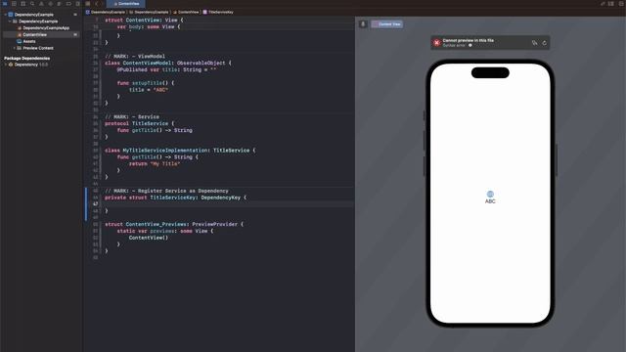Click the globe image in the preview
626x352 pixels.
[490, 194]
